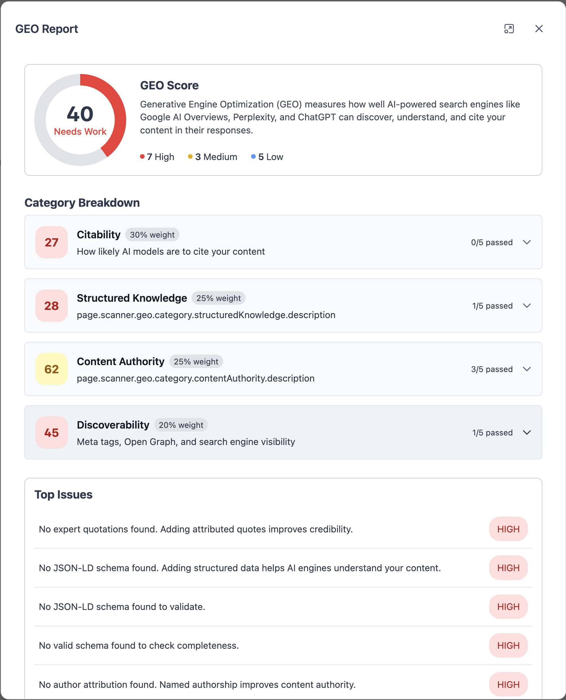Expand the Structured Knowledge chevron
566x700 pixels.
[527, 306]
